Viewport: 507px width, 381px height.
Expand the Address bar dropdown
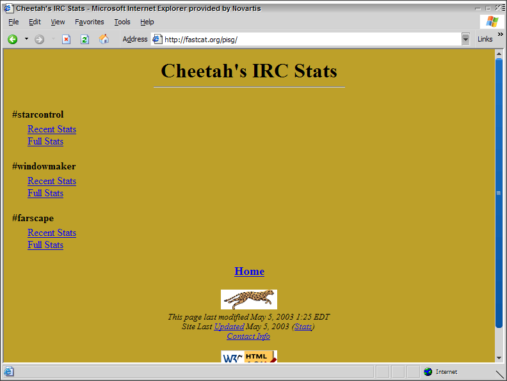point(465,39)
